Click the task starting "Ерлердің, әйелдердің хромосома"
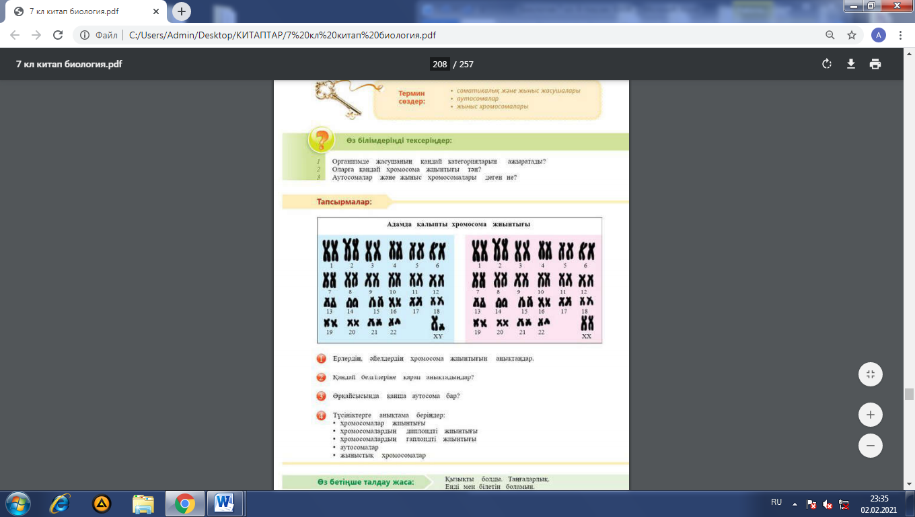Image resolution: width=915 pixels, height=517 pixels. [433, 358]
